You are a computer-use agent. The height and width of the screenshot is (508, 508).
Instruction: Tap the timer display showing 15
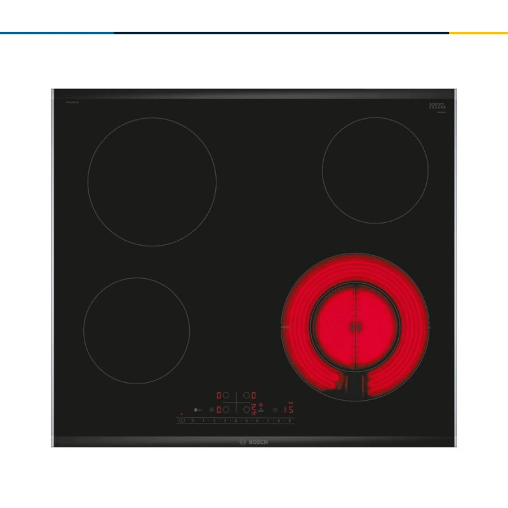click(x=288, y=410)
